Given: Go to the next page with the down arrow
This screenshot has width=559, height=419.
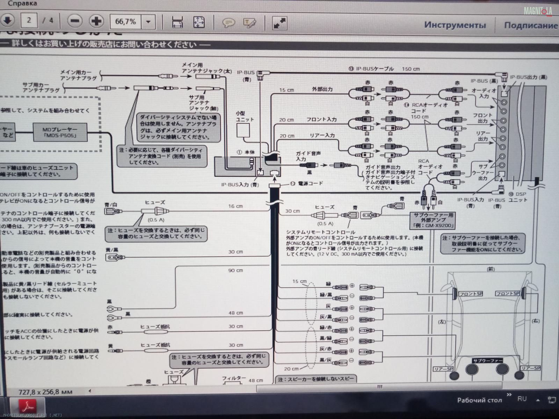Looking at the screenshot, I should coord(8,21).
